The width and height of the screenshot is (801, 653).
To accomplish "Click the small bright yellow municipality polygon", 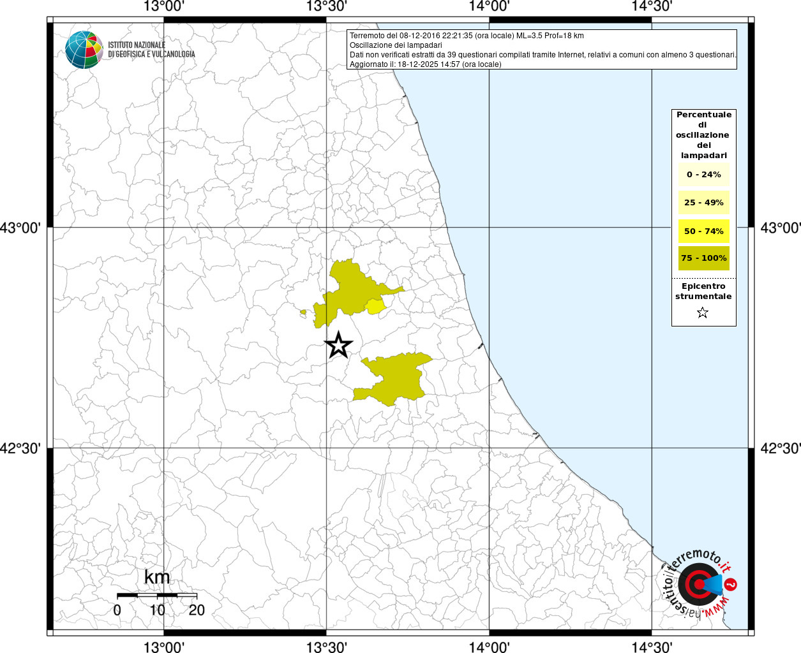I will tap(377, 306).
